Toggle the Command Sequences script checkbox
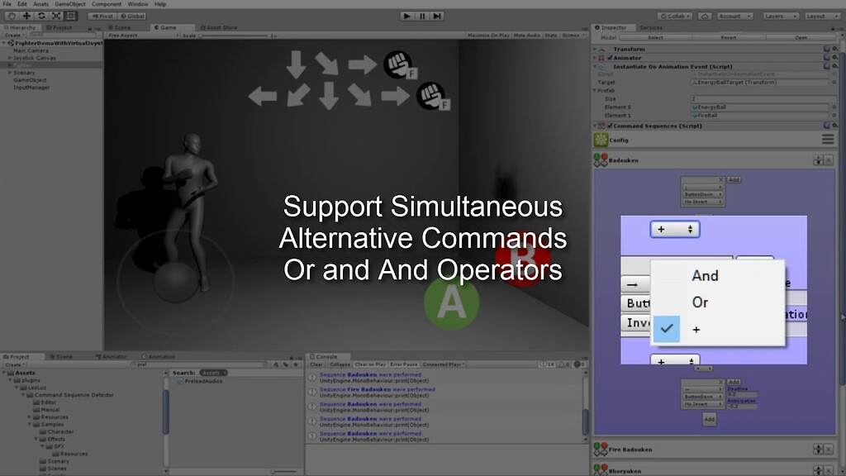Screen dimensions: 846x476 click(610, 126)
